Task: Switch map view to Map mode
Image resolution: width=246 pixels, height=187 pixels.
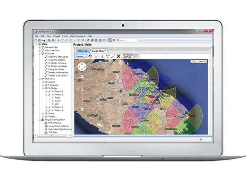Action: (194, 61)
